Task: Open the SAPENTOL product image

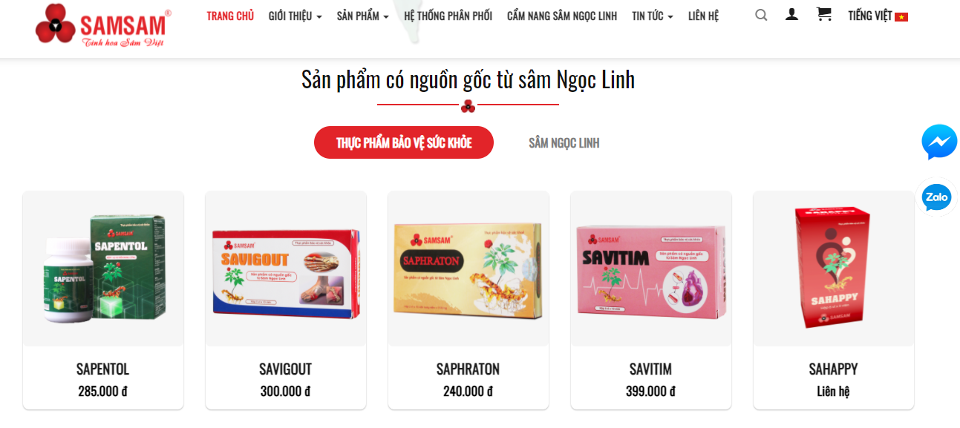Action: tap(103, 269)
